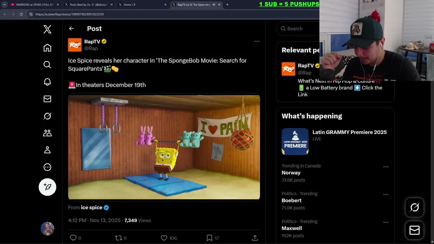434x244 pixels.
Task: Open a new browser tab
Action: coord(227,5)
